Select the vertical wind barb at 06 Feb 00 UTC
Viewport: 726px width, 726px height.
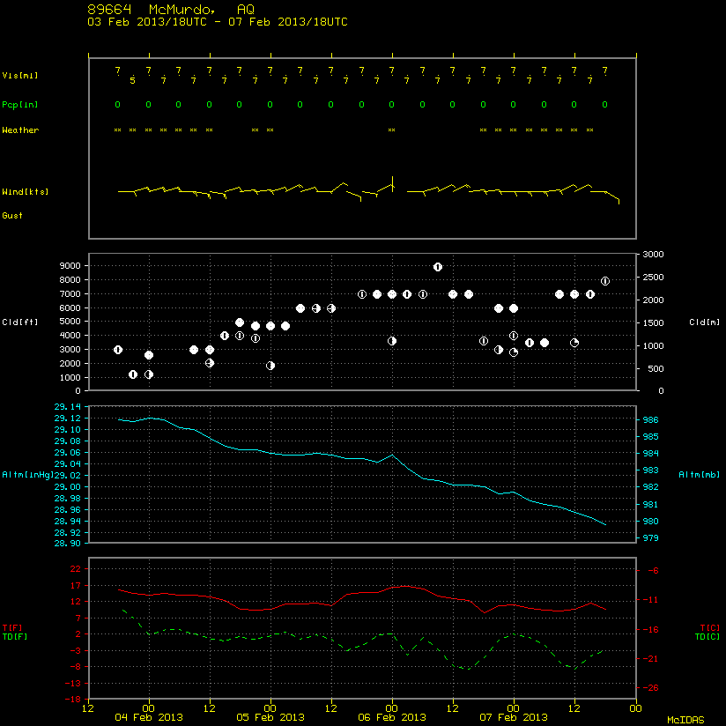point(393,184)
